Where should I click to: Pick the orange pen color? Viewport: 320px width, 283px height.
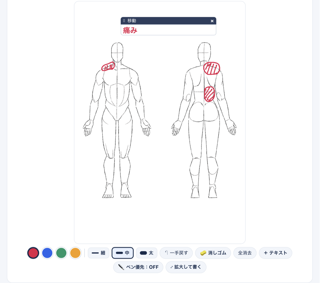pos(75,253)
